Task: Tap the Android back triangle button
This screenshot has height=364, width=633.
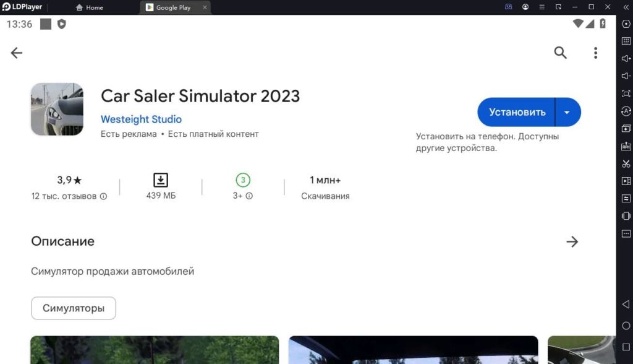Action: tap(626, 304)
